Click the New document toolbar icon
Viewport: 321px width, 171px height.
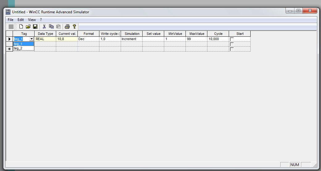(21, 27)
